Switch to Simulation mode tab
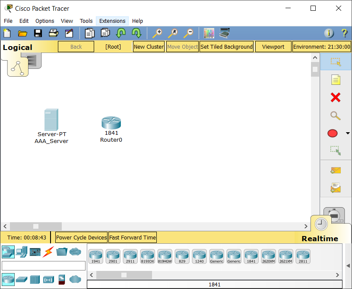The height and width of the screenshot is (289, 352). coord(334,215)
